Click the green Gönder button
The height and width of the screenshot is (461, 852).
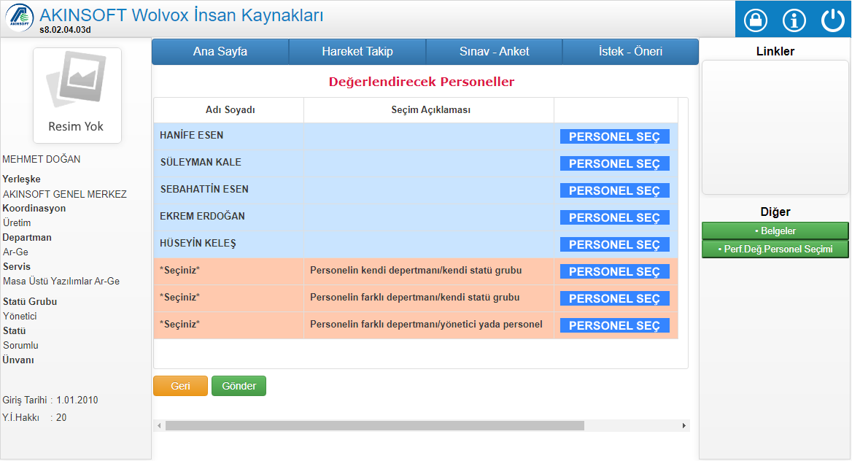point(239,386)
